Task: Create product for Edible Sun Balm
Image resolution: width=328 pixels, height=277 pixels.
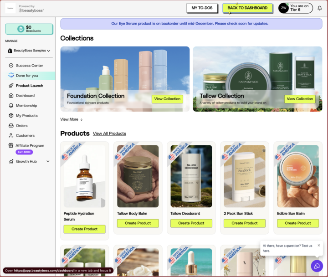Action: click(x=298, y=223)
